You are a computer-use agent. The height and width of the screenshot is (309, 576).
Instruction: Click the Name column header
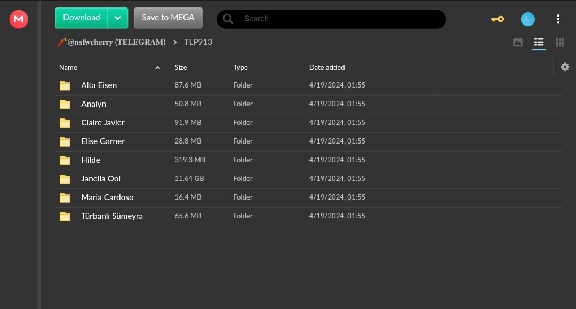68,68
